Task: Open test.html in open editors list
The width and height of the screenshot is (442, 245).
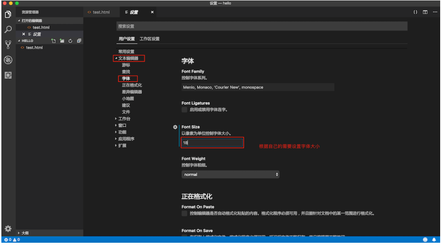Action: tap(41, 27)
